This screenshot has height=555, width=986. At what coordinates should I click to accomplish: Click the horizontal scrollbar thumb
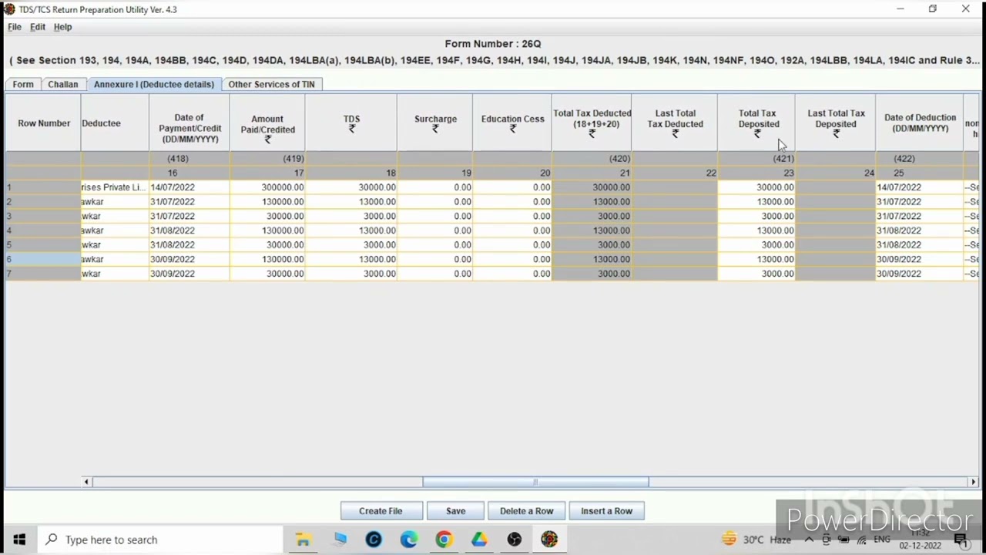click(535, 482)
